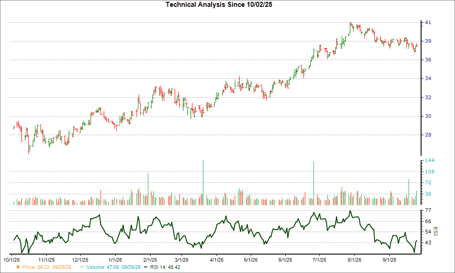Click the 4/1/26 date label
The image size is (455, 273).
(216, 260)
